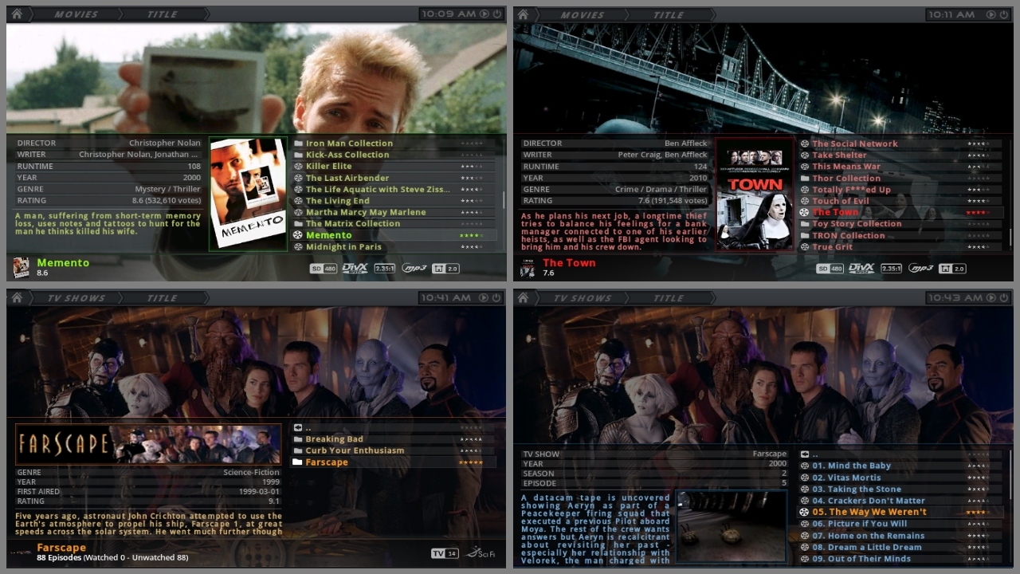Viewport: 1020px width, 574px height.
Task: Open MOVIES breadcrumb on The Town screen
Action: pyautogui.click(x=583, y=14)
